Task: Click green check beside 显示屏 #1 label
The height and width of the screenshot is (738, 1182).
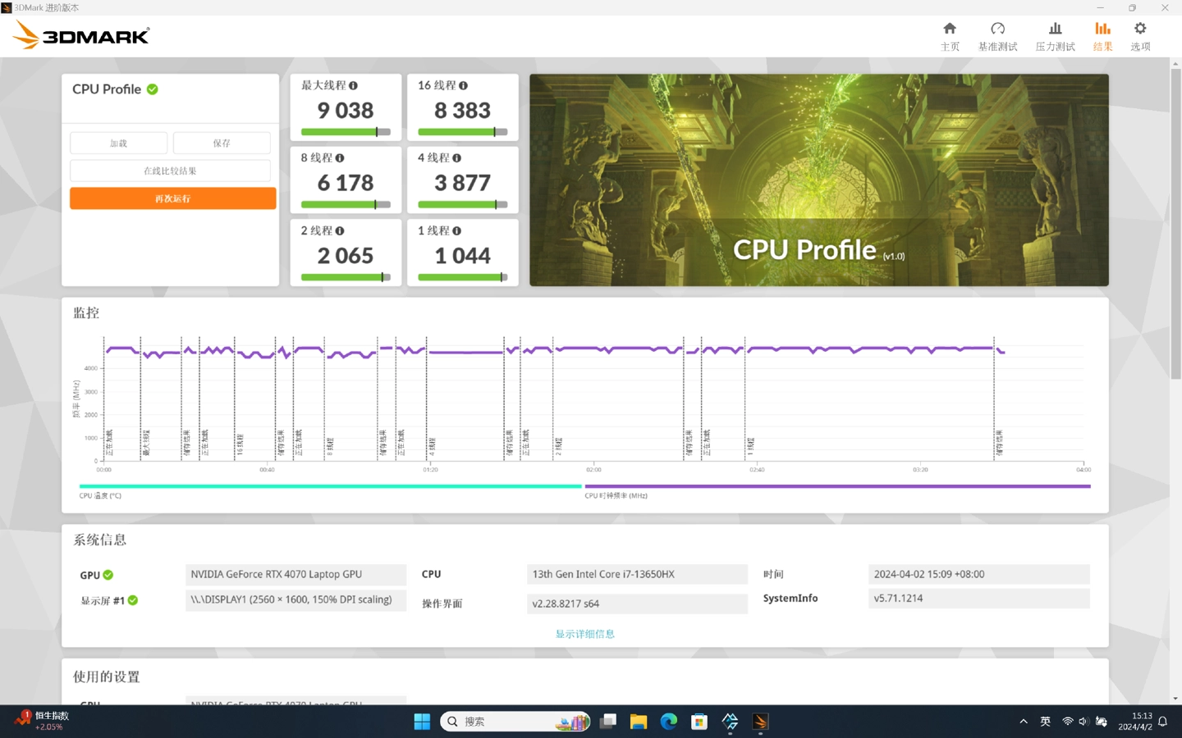Action: (x=133, y=601)
